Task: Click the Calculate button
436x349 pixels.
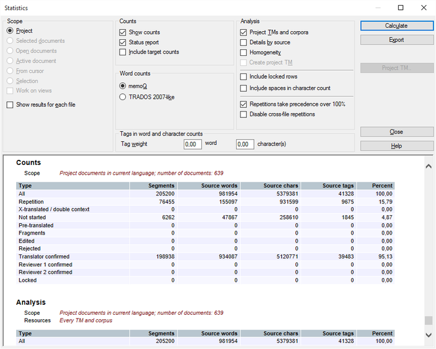Action: [x=396, y=26]
